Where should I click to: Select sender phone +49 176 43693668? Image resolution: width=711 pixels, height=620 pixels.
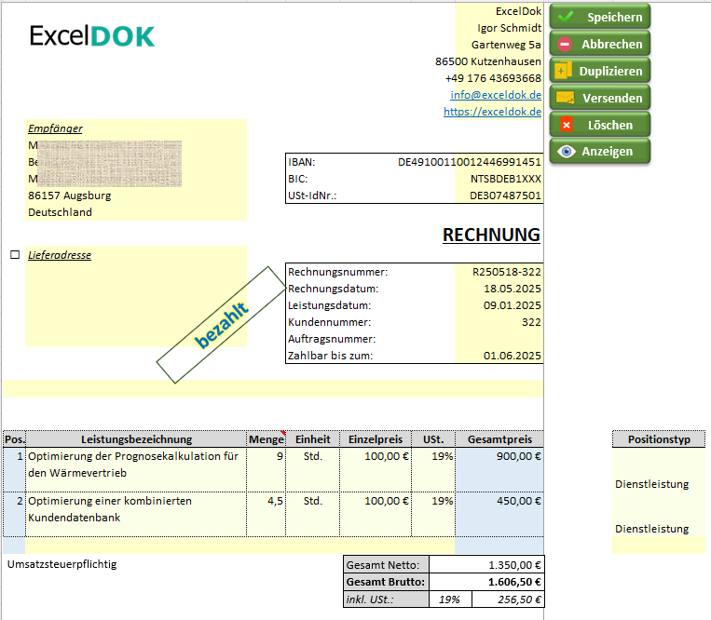[493, 78]
